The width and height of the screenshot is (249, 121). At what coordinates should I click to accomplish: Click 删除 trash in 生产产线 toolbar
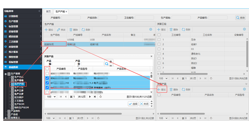[x=73, y=30]
